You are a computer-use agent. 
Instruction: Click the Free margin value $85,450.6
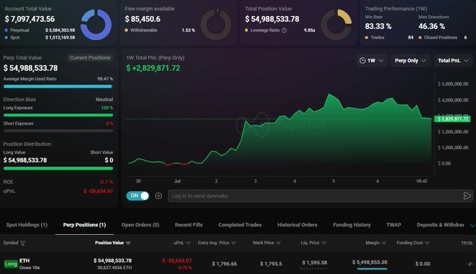(x=143, y=19)
